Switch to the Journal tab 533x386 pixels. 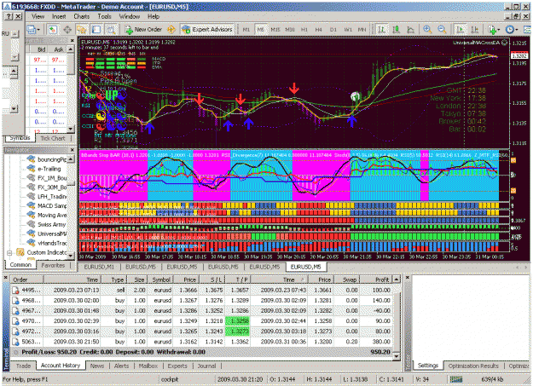click(x=206, y=366)
